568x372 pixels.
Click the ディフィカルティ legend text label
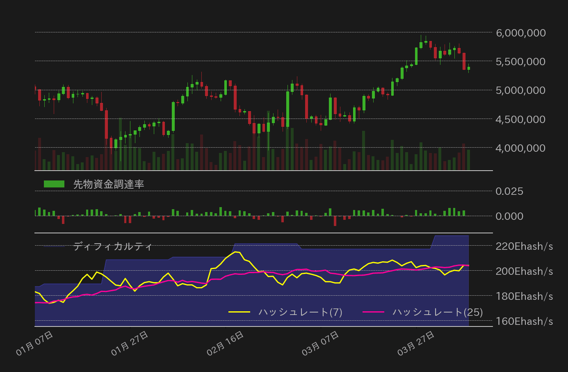[112, 246]
